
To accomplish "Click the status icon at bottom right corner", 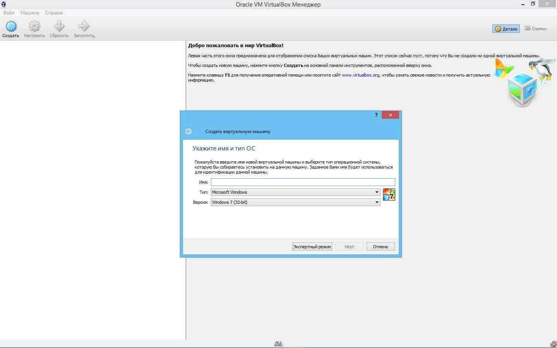I will tap(554, 344).
